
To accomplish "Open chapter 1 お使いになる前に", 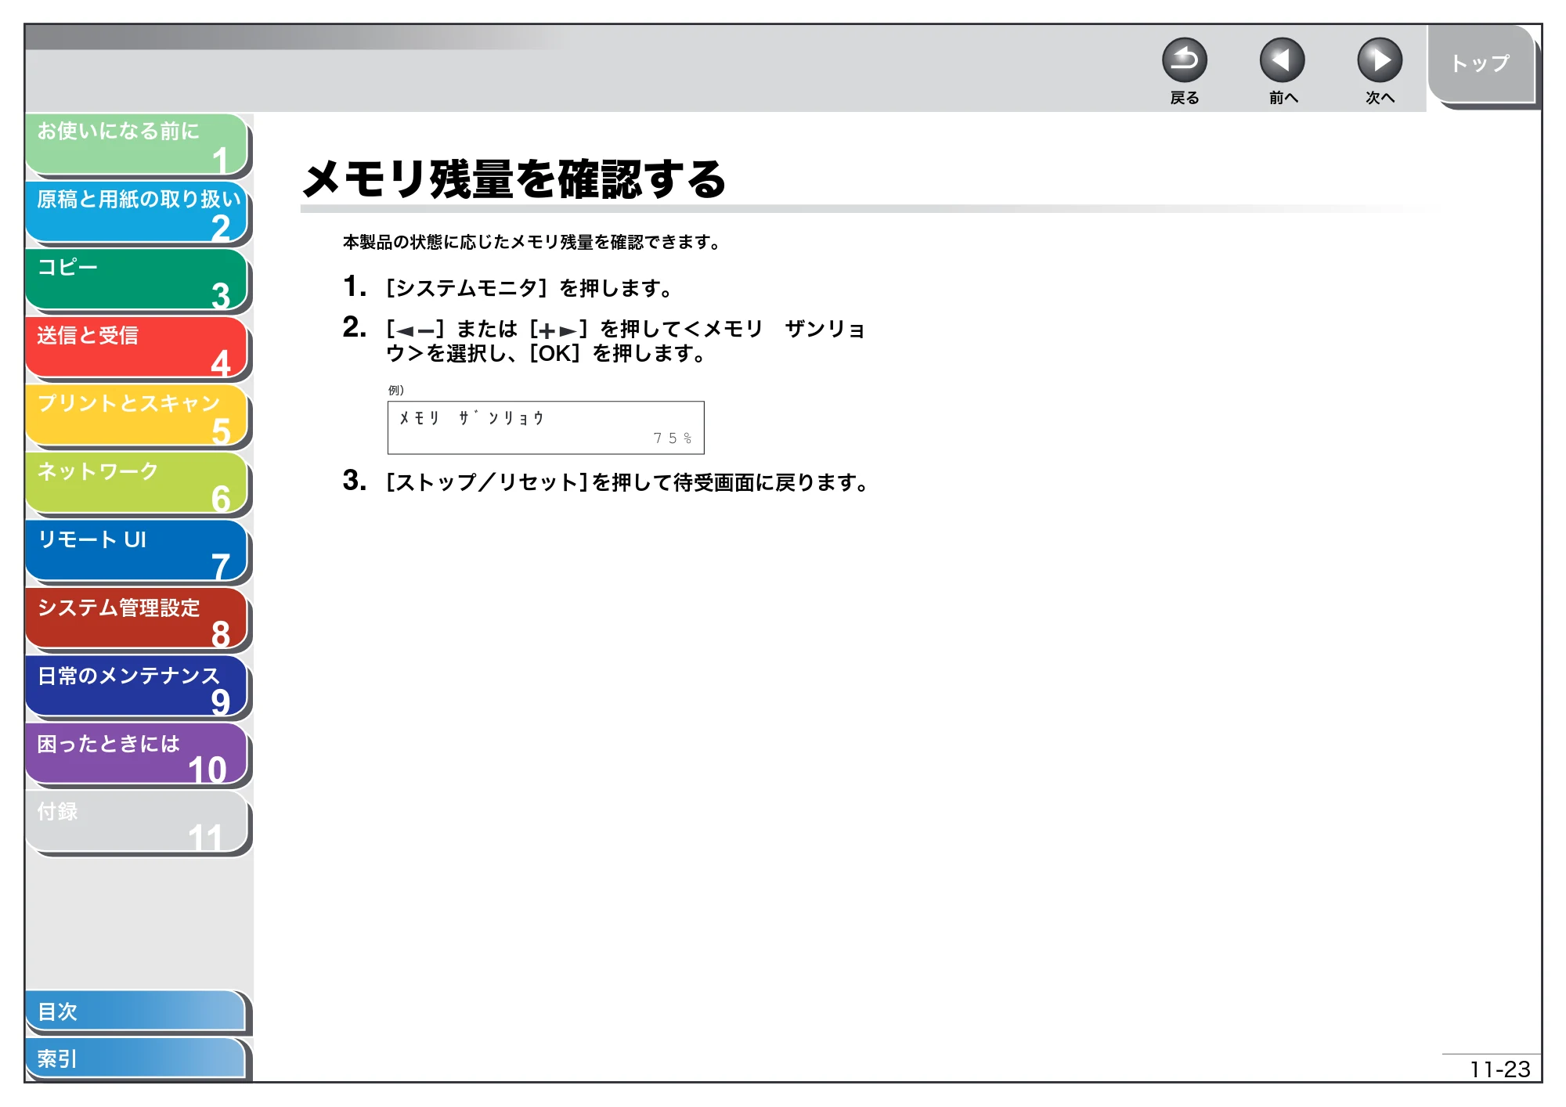I will point(137,145).
